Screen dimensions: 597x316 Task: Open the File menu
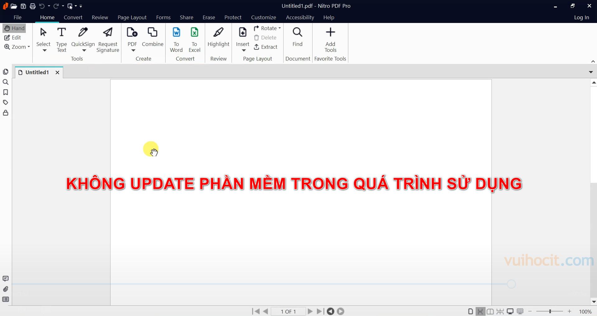pos(17,17)
